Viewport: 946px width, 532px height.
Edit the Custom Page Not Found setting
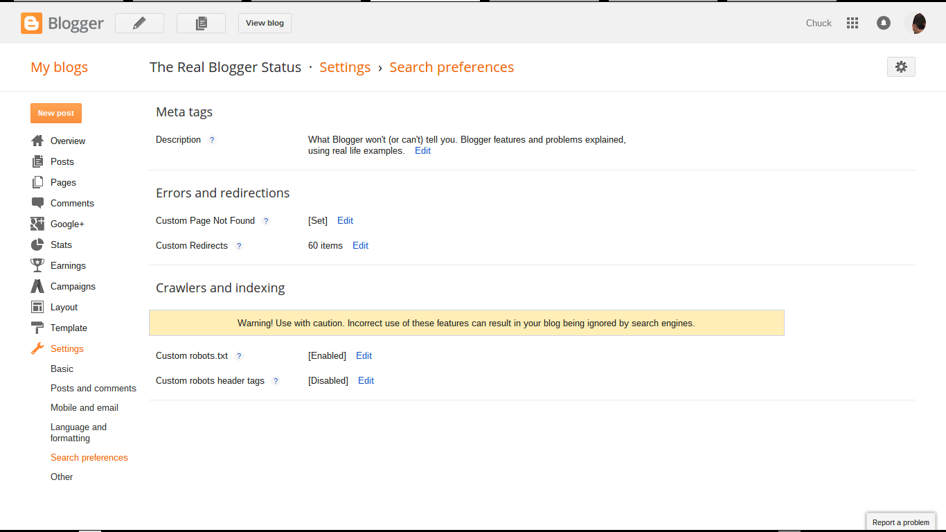[345, 220]
